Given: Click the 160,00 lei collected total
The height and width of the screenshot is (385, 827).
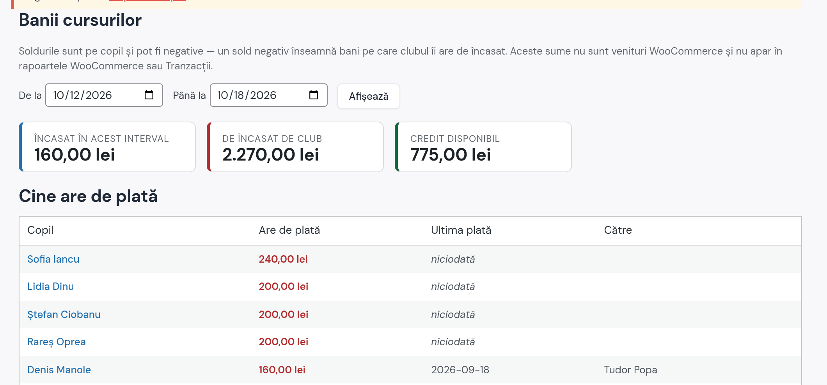Looking at the screenshot, I should click(x=75, y=155).
